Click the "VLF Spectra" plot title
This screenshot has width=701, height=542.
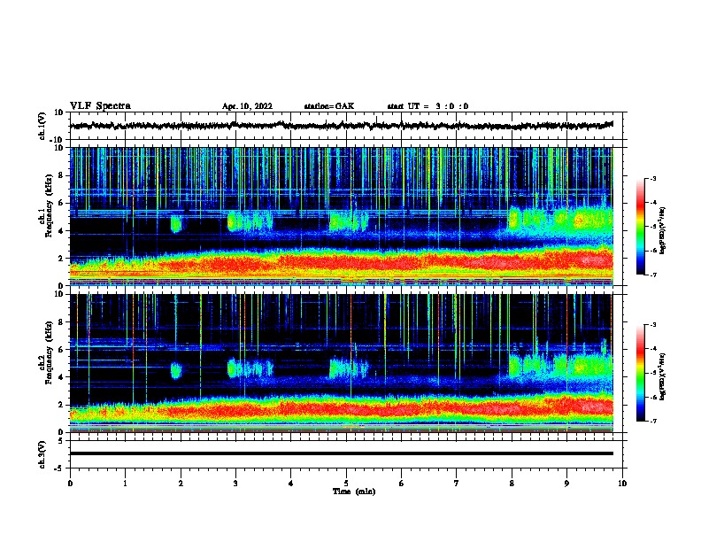coord(100,106)
